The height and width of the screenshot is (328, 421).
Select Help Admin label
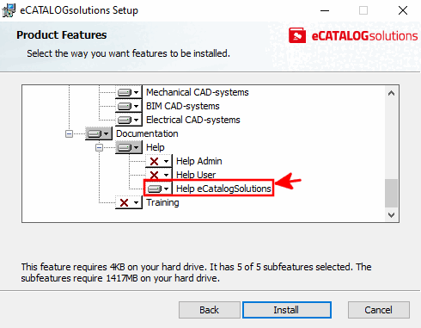[199, 161]
